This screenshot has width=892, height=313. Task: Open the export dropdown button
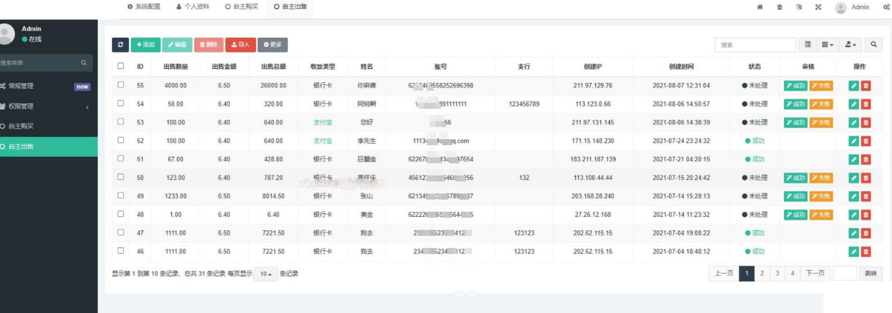coord(850,45)
